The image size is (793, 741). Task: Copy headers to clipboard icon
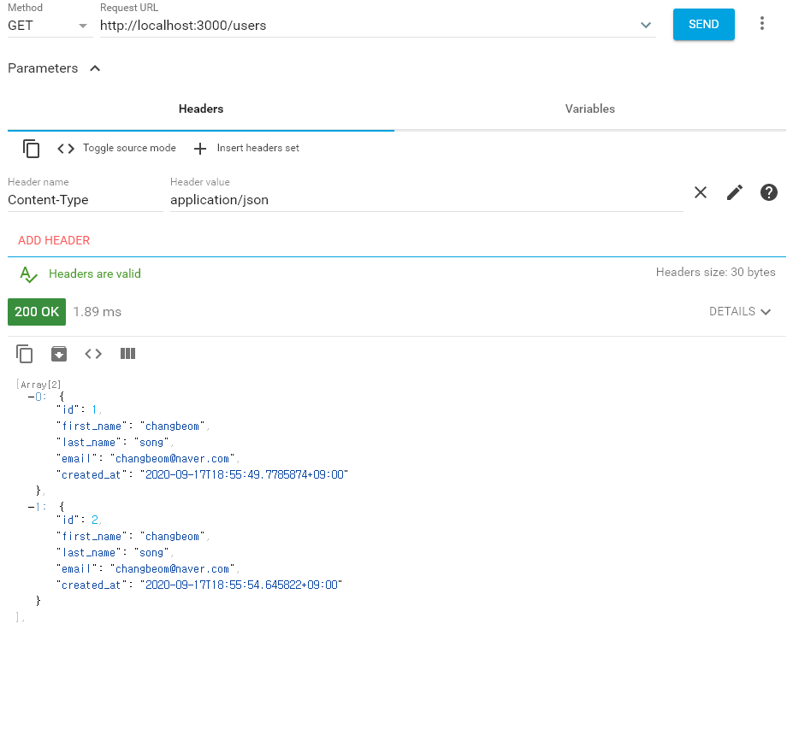31,149
